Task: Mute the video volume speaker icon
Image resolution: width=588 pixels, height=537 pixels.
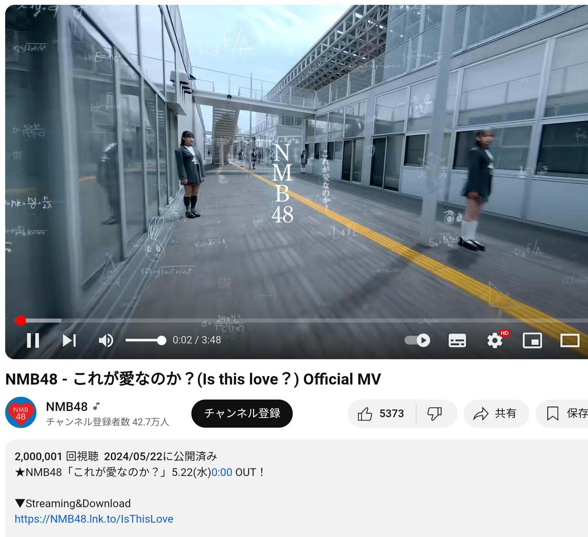Action: (106, 340)
